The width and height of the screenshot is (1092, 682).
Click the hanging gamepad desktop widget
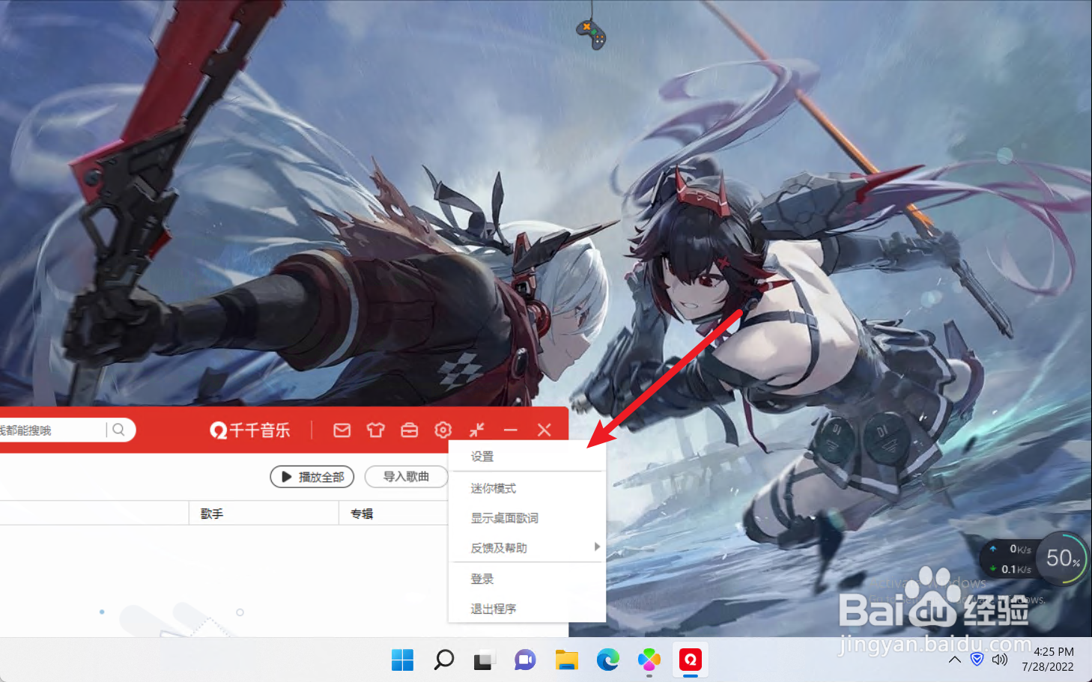pos(591,33)
